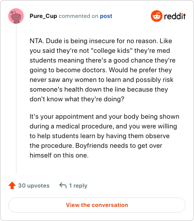
Task: Click final line "himself on this one."
Action: point(59,156)
